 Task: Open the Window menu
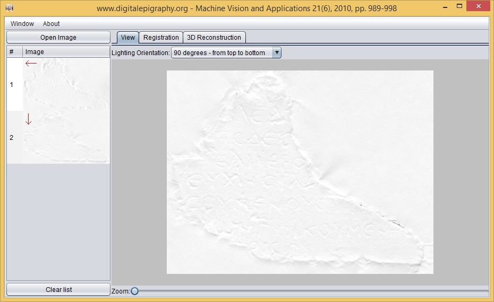point(22,24)
